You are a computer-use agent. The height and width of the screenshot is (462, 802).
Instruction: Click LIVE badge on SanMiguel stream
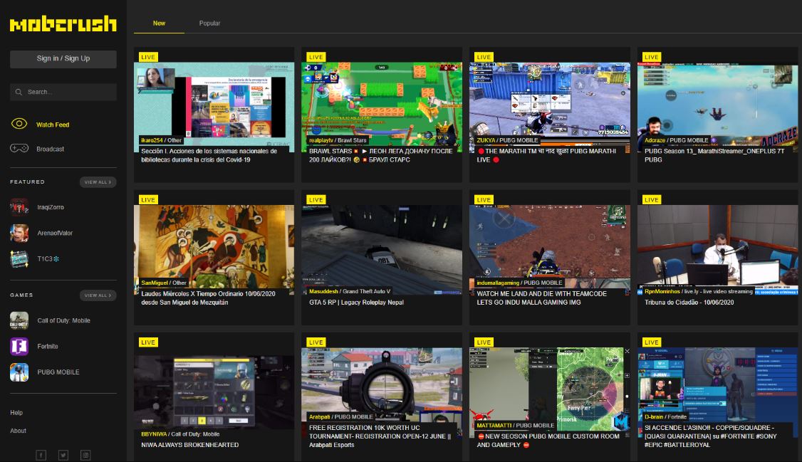point(148,200)
